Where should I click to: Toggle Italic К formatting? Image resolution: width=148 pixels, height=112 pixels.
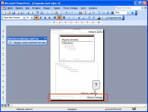point(41,18)
